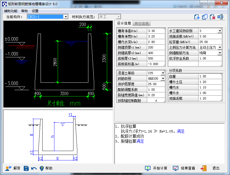Click the 开始计算 monitor icon
The width and height of the screenshot is (230, 175).
pos(147,168)
